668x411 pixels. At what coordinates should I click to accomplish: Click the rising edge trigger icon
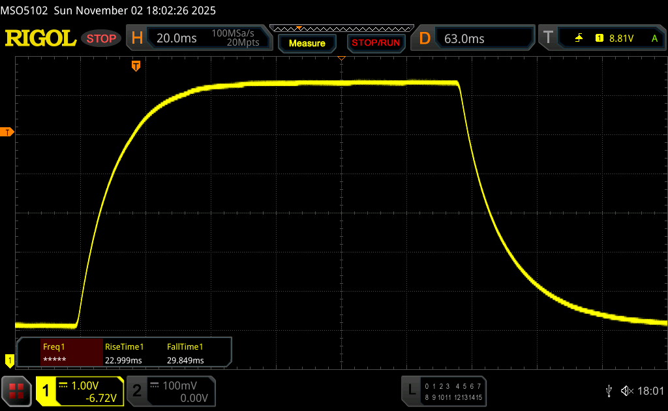(579, 38)
